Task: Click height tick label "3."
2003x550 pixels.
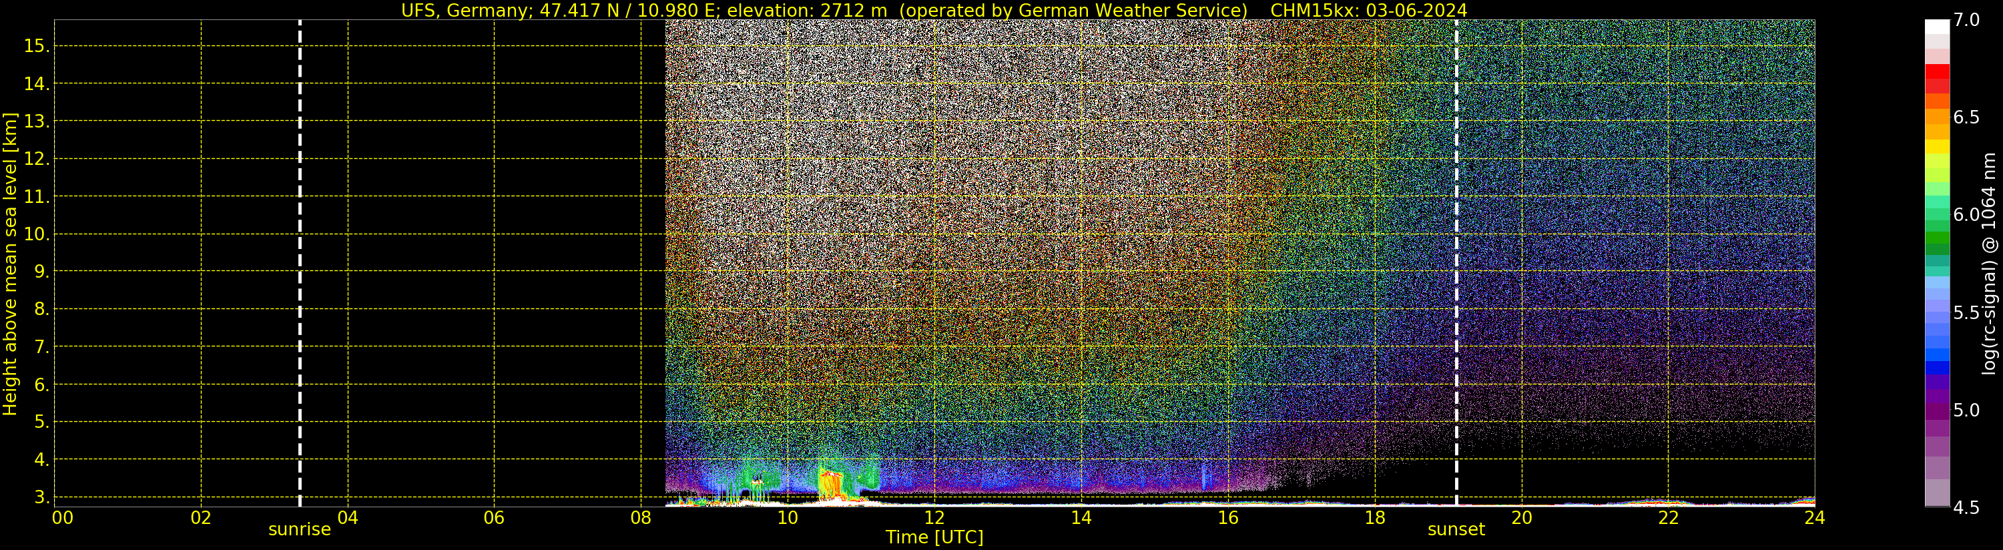Action: tap(41, 497)
